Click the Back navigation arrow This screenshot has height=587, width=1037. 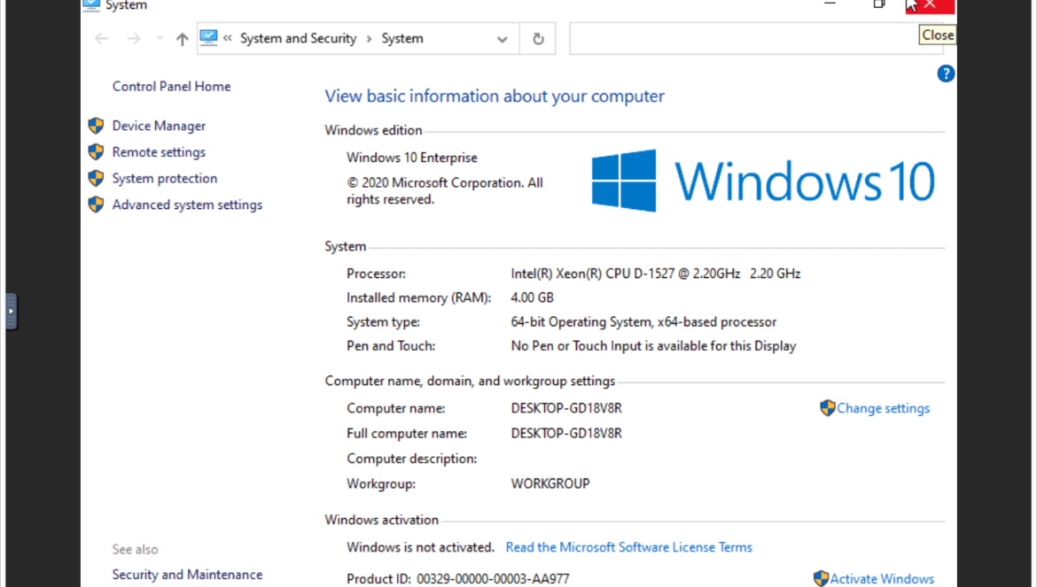[x=101, y=39]
